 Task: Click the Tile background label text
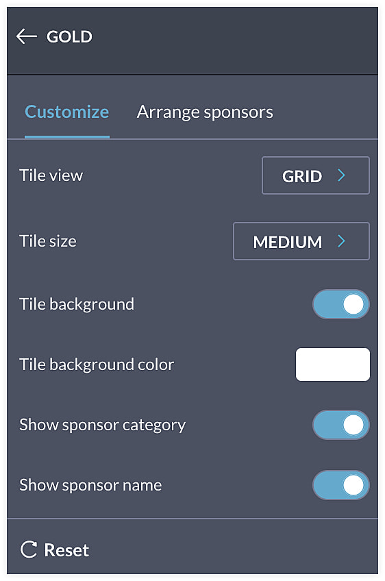point(77,305)
